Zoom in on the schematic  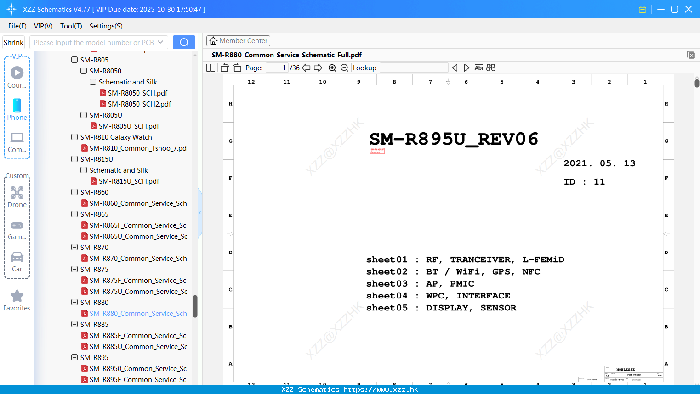pyautogui.click(x=332, y=68)
